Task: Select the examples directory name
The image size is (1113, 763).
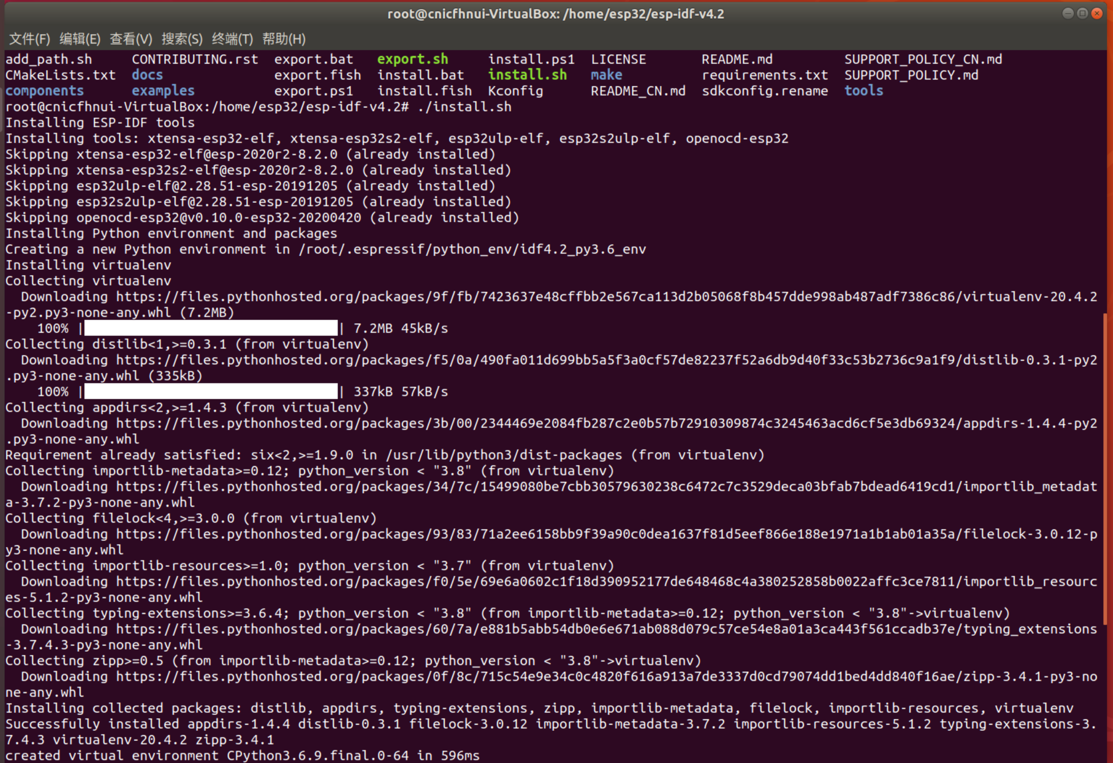Action: click(163, 91)
